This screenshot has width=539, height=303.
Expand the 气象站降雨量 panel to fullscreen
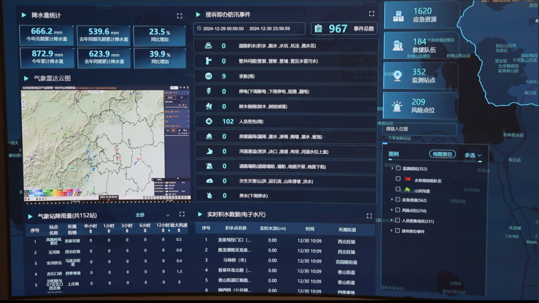(182, 214)
